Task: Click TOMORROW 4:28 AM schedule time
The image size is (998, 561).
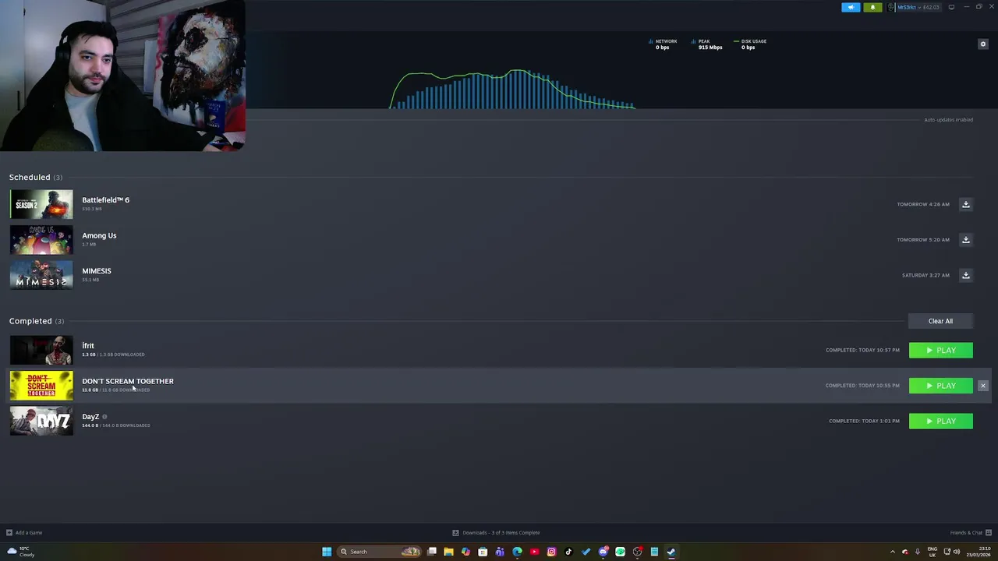Action: [x=923, y=204]
